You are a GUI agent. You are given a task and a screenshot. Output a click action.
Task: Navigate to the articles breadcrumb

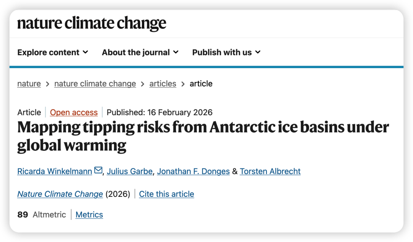[163, 83]
